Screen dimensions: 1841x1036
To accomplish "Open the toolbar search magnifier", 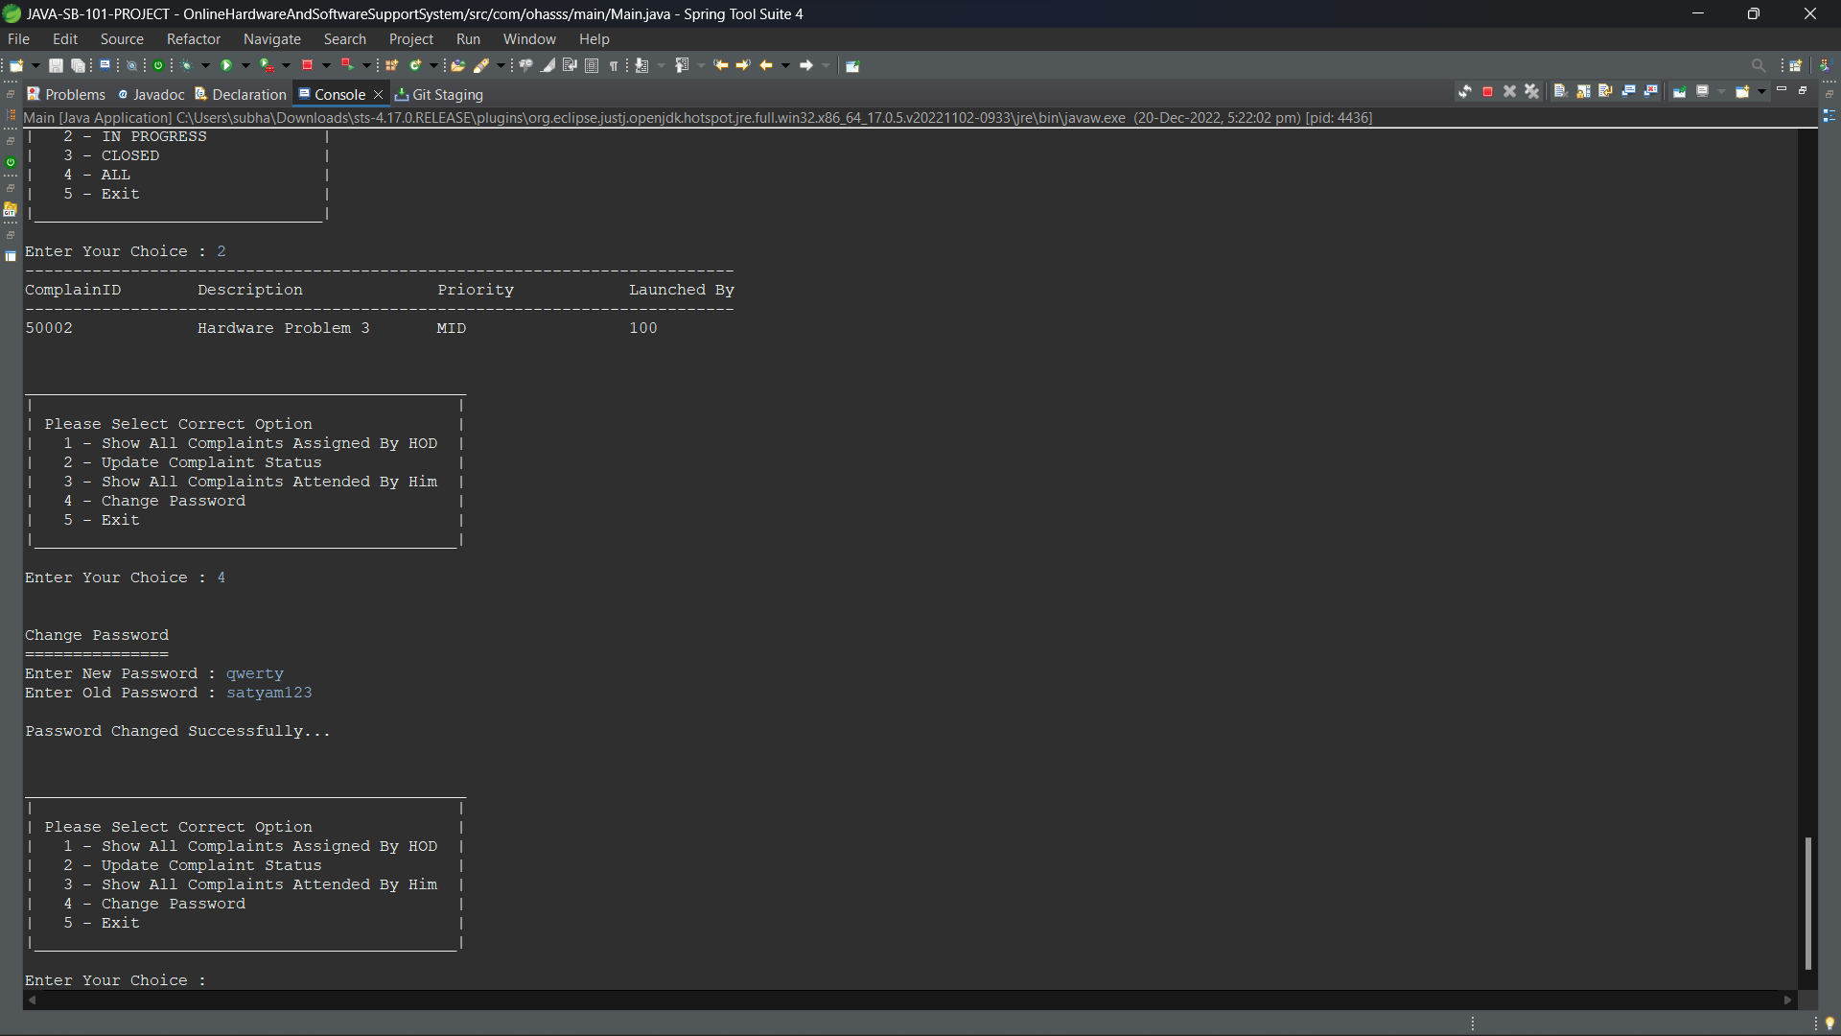I will tap(1758, 65).
